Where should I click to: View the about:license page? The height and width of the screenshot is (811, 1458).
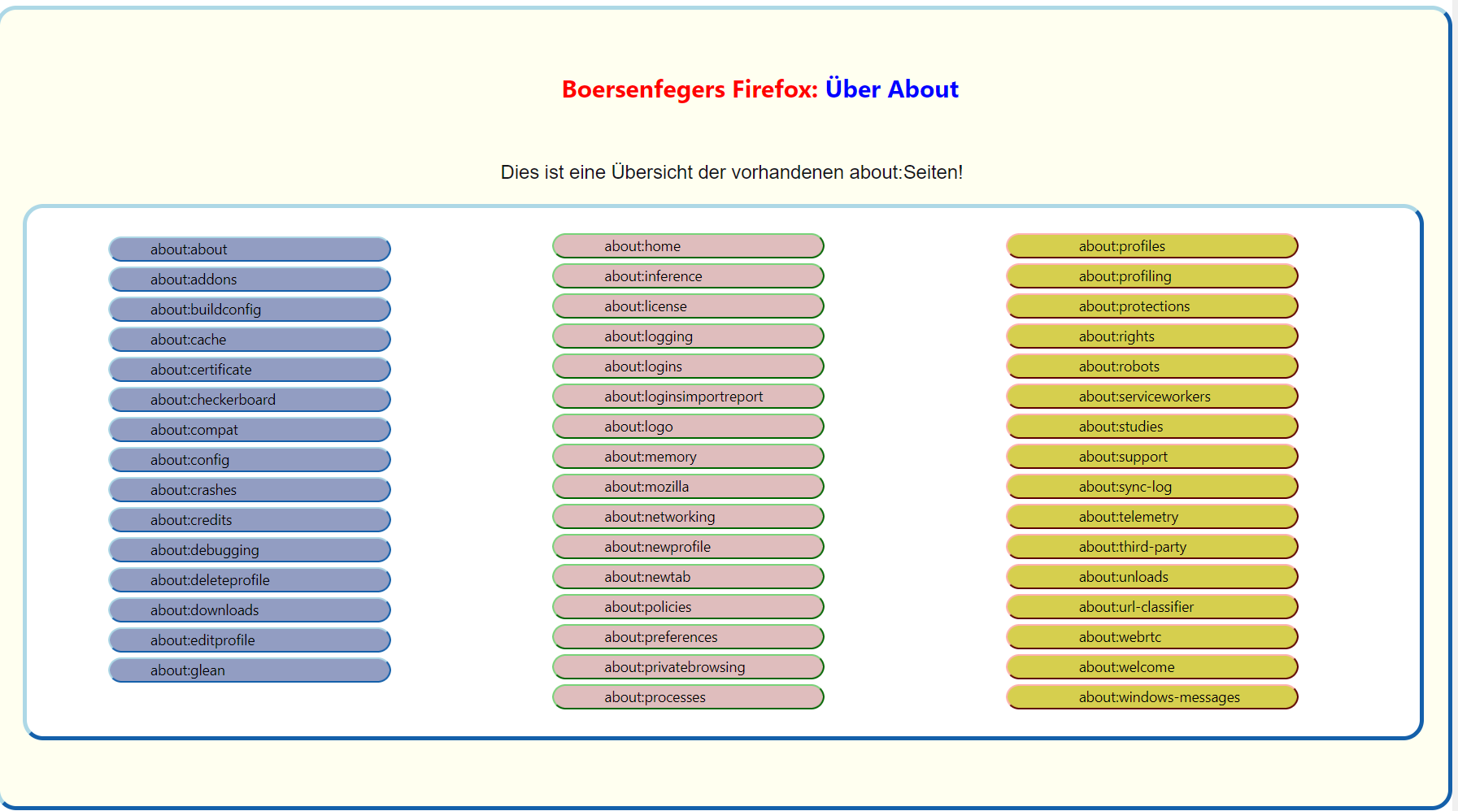pos(688,306)
